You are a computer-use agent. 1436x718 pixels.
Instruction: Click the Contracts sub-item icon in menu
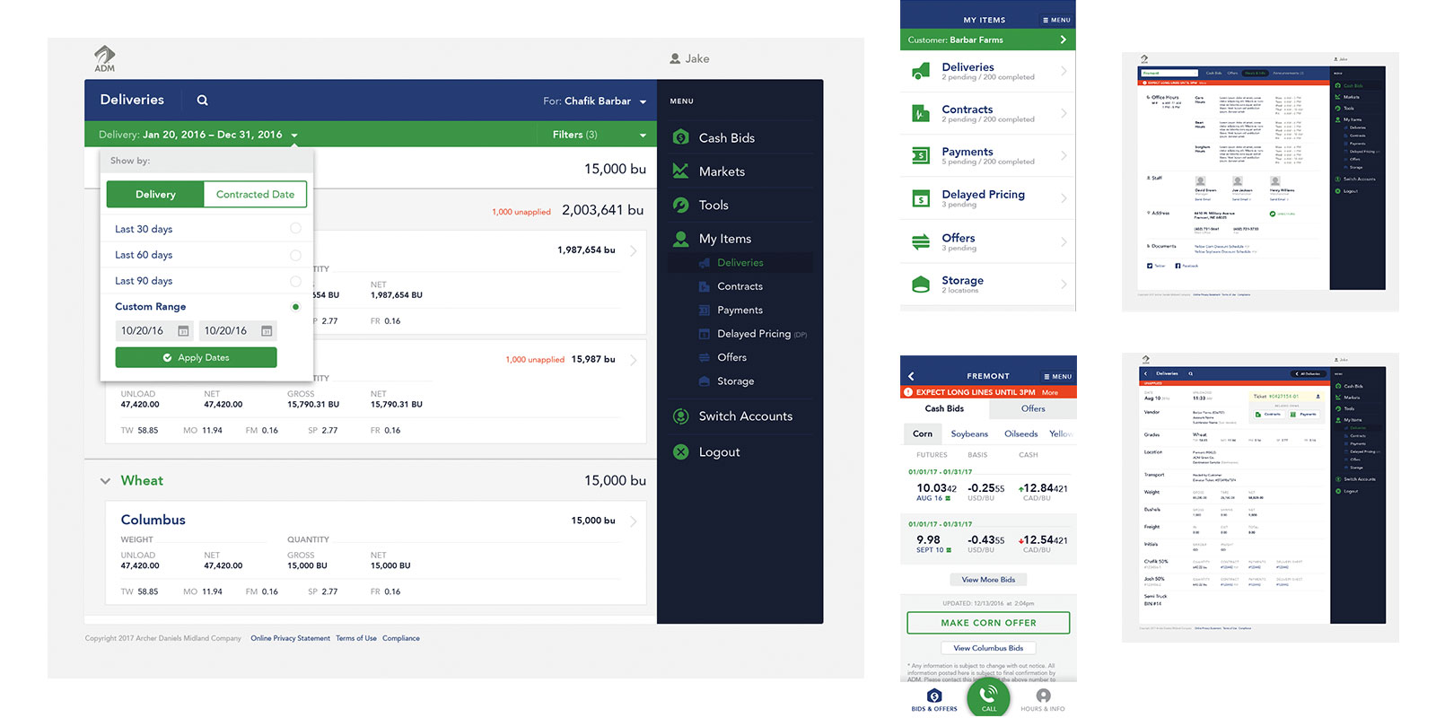click(705, 286)
